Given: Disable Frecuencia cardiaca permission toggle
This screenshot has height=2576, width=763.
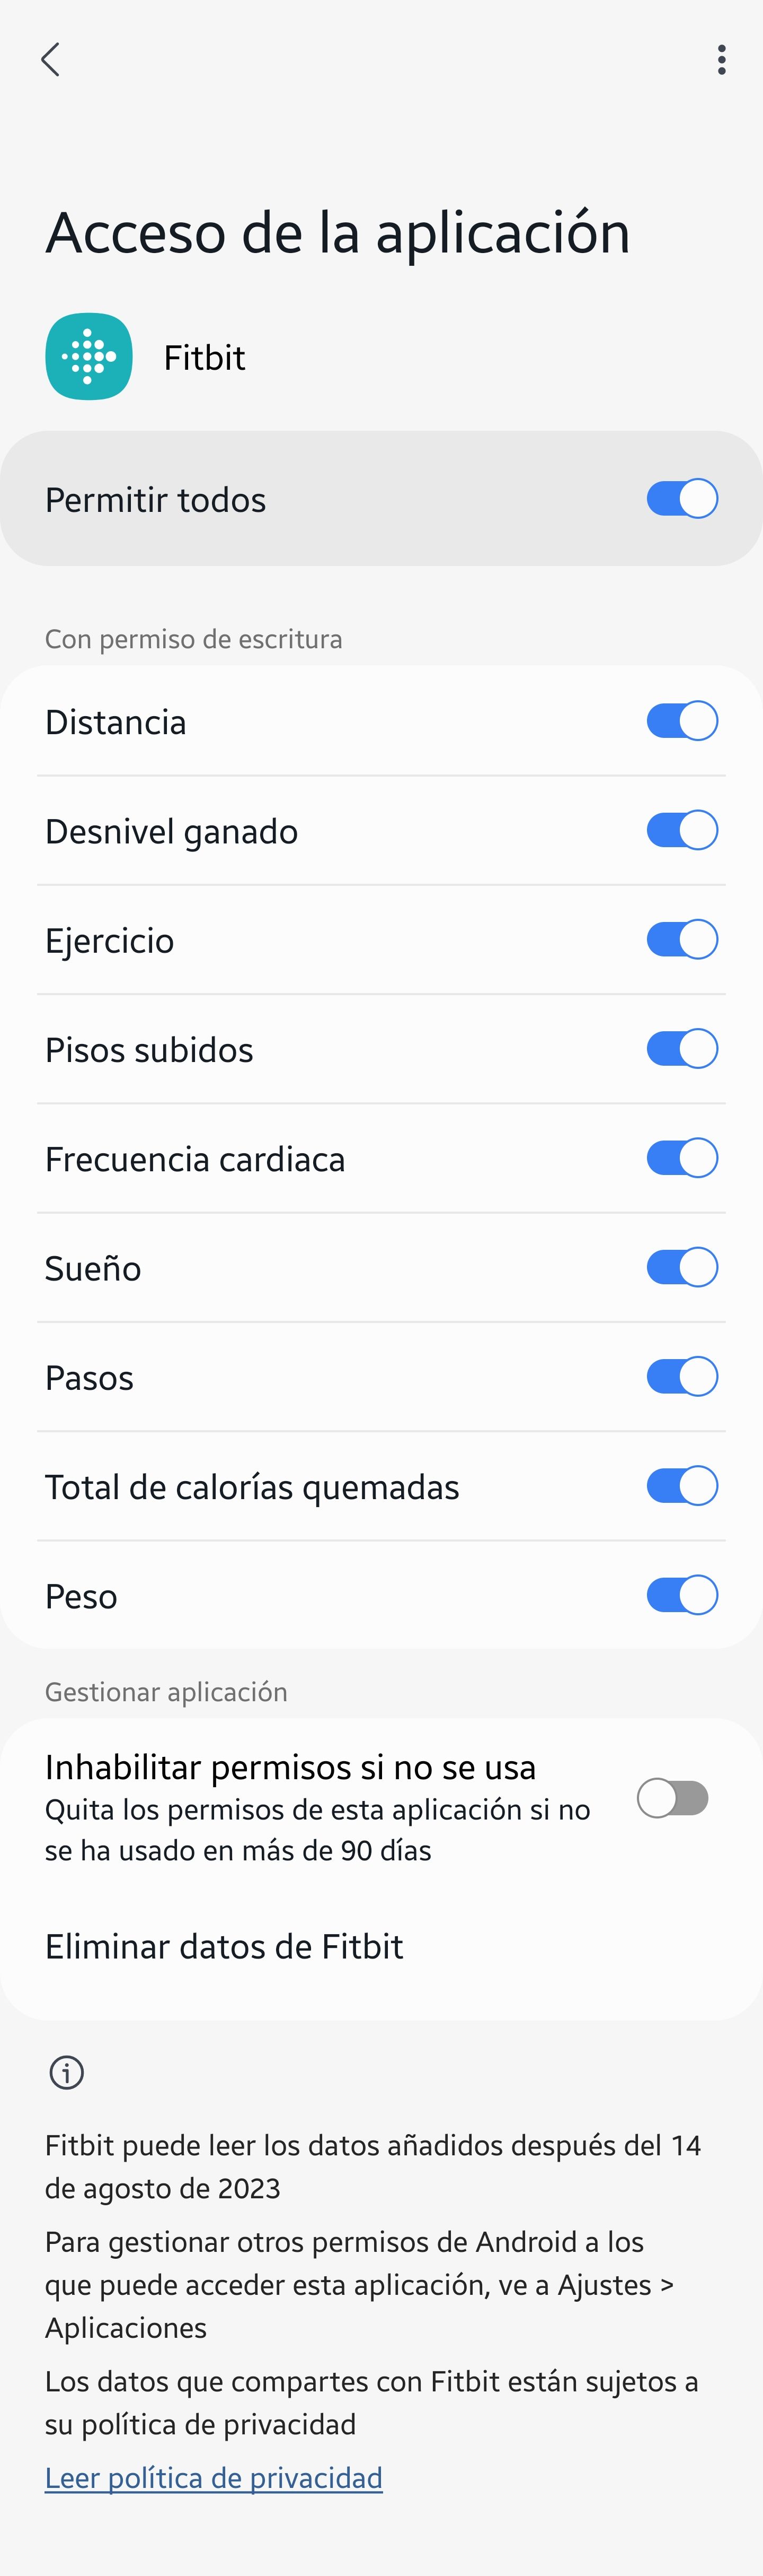Looking at the screenshot, I should click(x=682, y=1158).
